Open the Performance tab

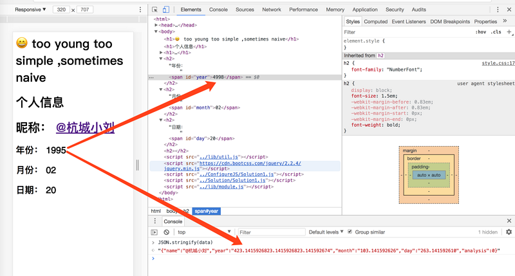pos(303,10)
